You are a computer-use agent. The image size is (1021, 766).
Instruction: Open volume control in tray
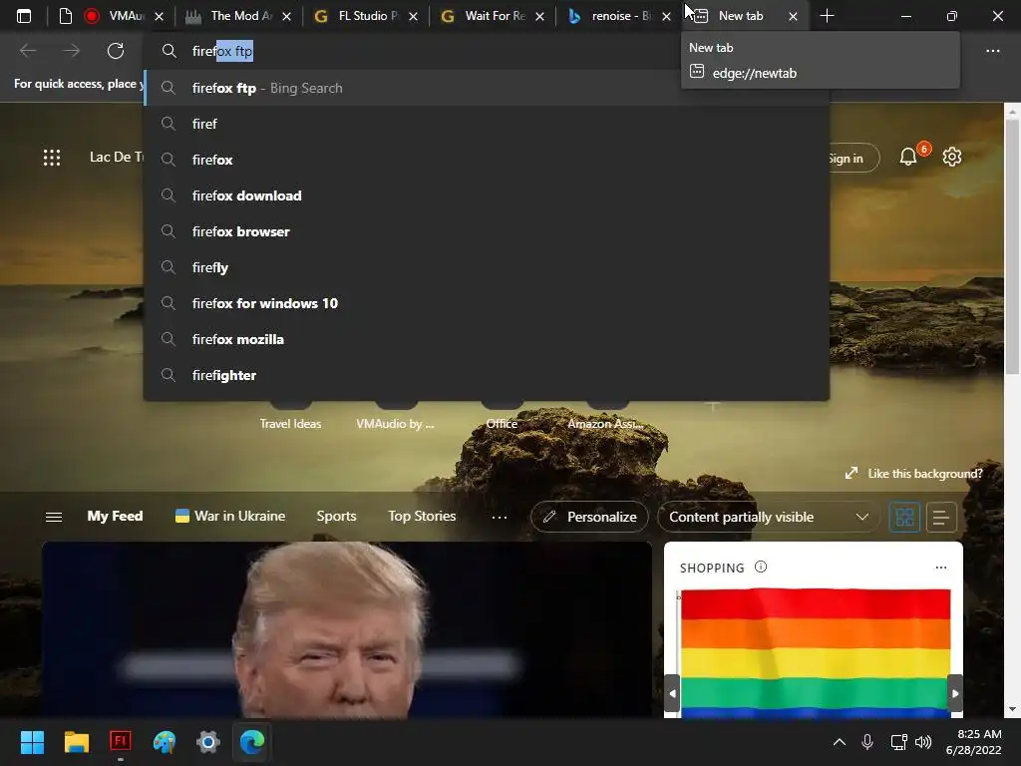point(923,742)
